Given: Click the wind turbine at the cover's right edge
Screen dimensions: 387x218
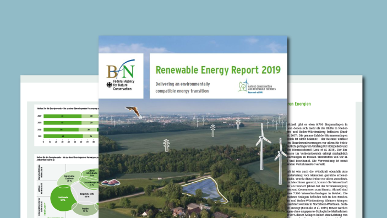Looking at the screenshot, I should [x=280, y=161].
